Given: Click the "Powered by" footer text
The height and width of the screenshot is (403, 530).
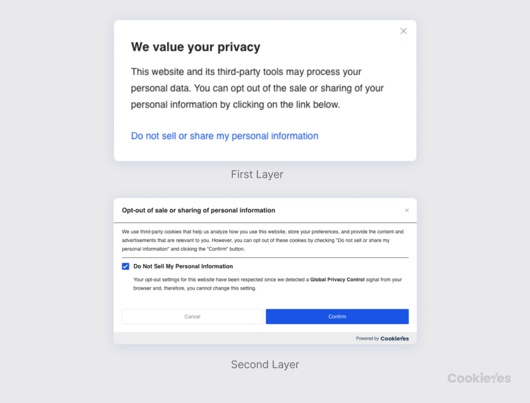Looking at the screenshot, I should point(367,339).
